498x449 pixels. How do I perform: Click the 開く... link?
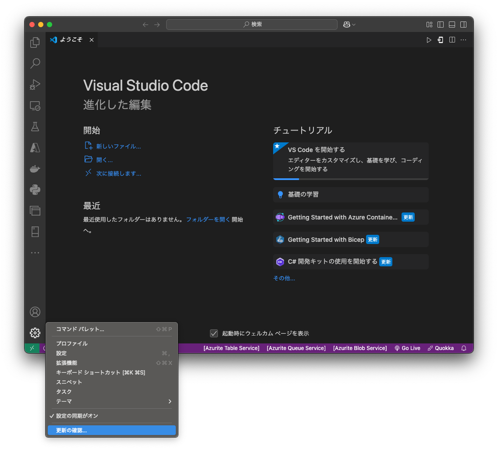coord(104,160)
